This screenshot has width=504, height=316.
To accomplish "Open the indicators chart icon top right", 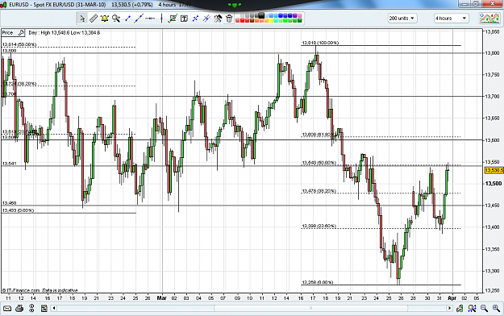I will [x=489, y=19].
